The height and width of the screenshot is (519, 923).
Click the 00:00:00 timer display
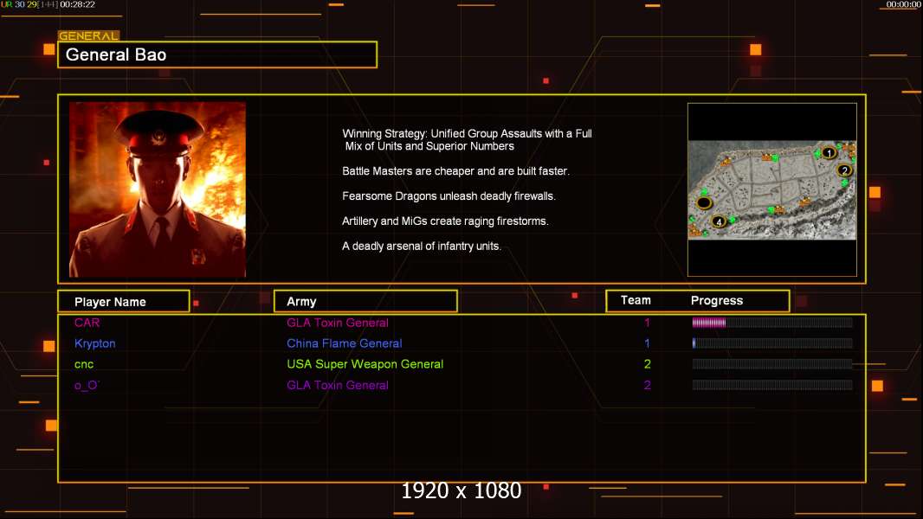point(904,4)
